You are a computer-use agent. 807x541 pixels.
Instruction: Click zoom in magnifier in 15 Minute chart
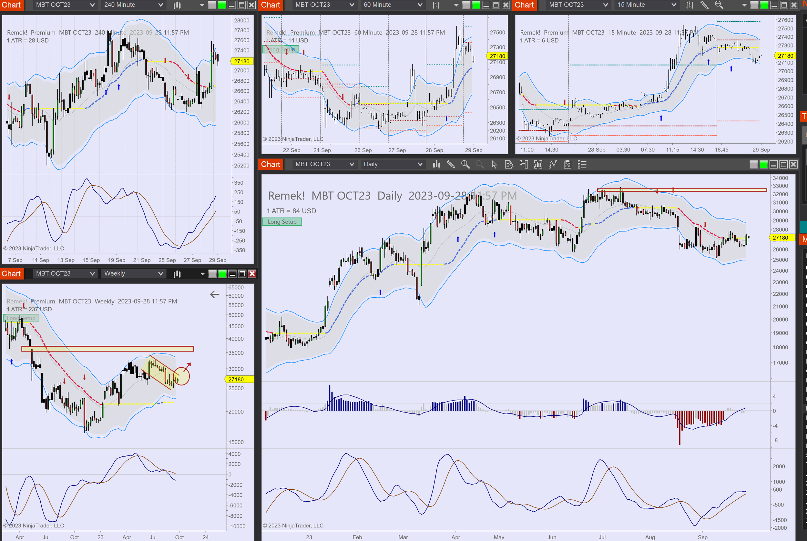[x=719, y=5]
